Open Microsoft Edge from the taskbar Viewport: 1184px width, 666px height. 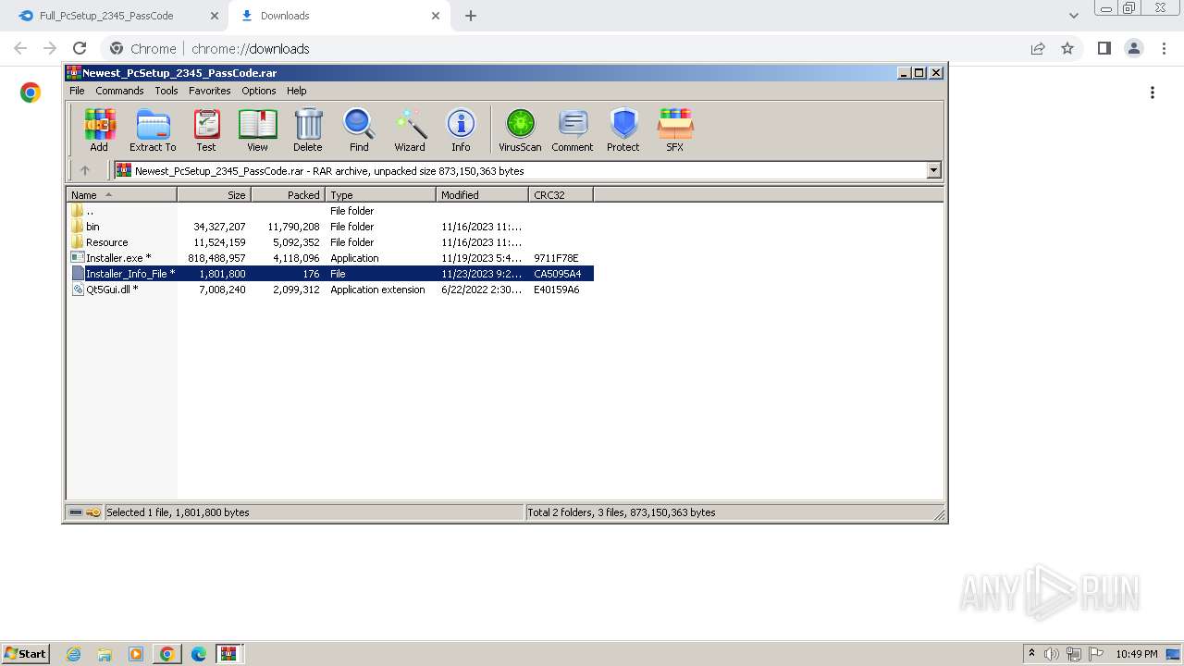pyautogui.click(x=198, y=654)
